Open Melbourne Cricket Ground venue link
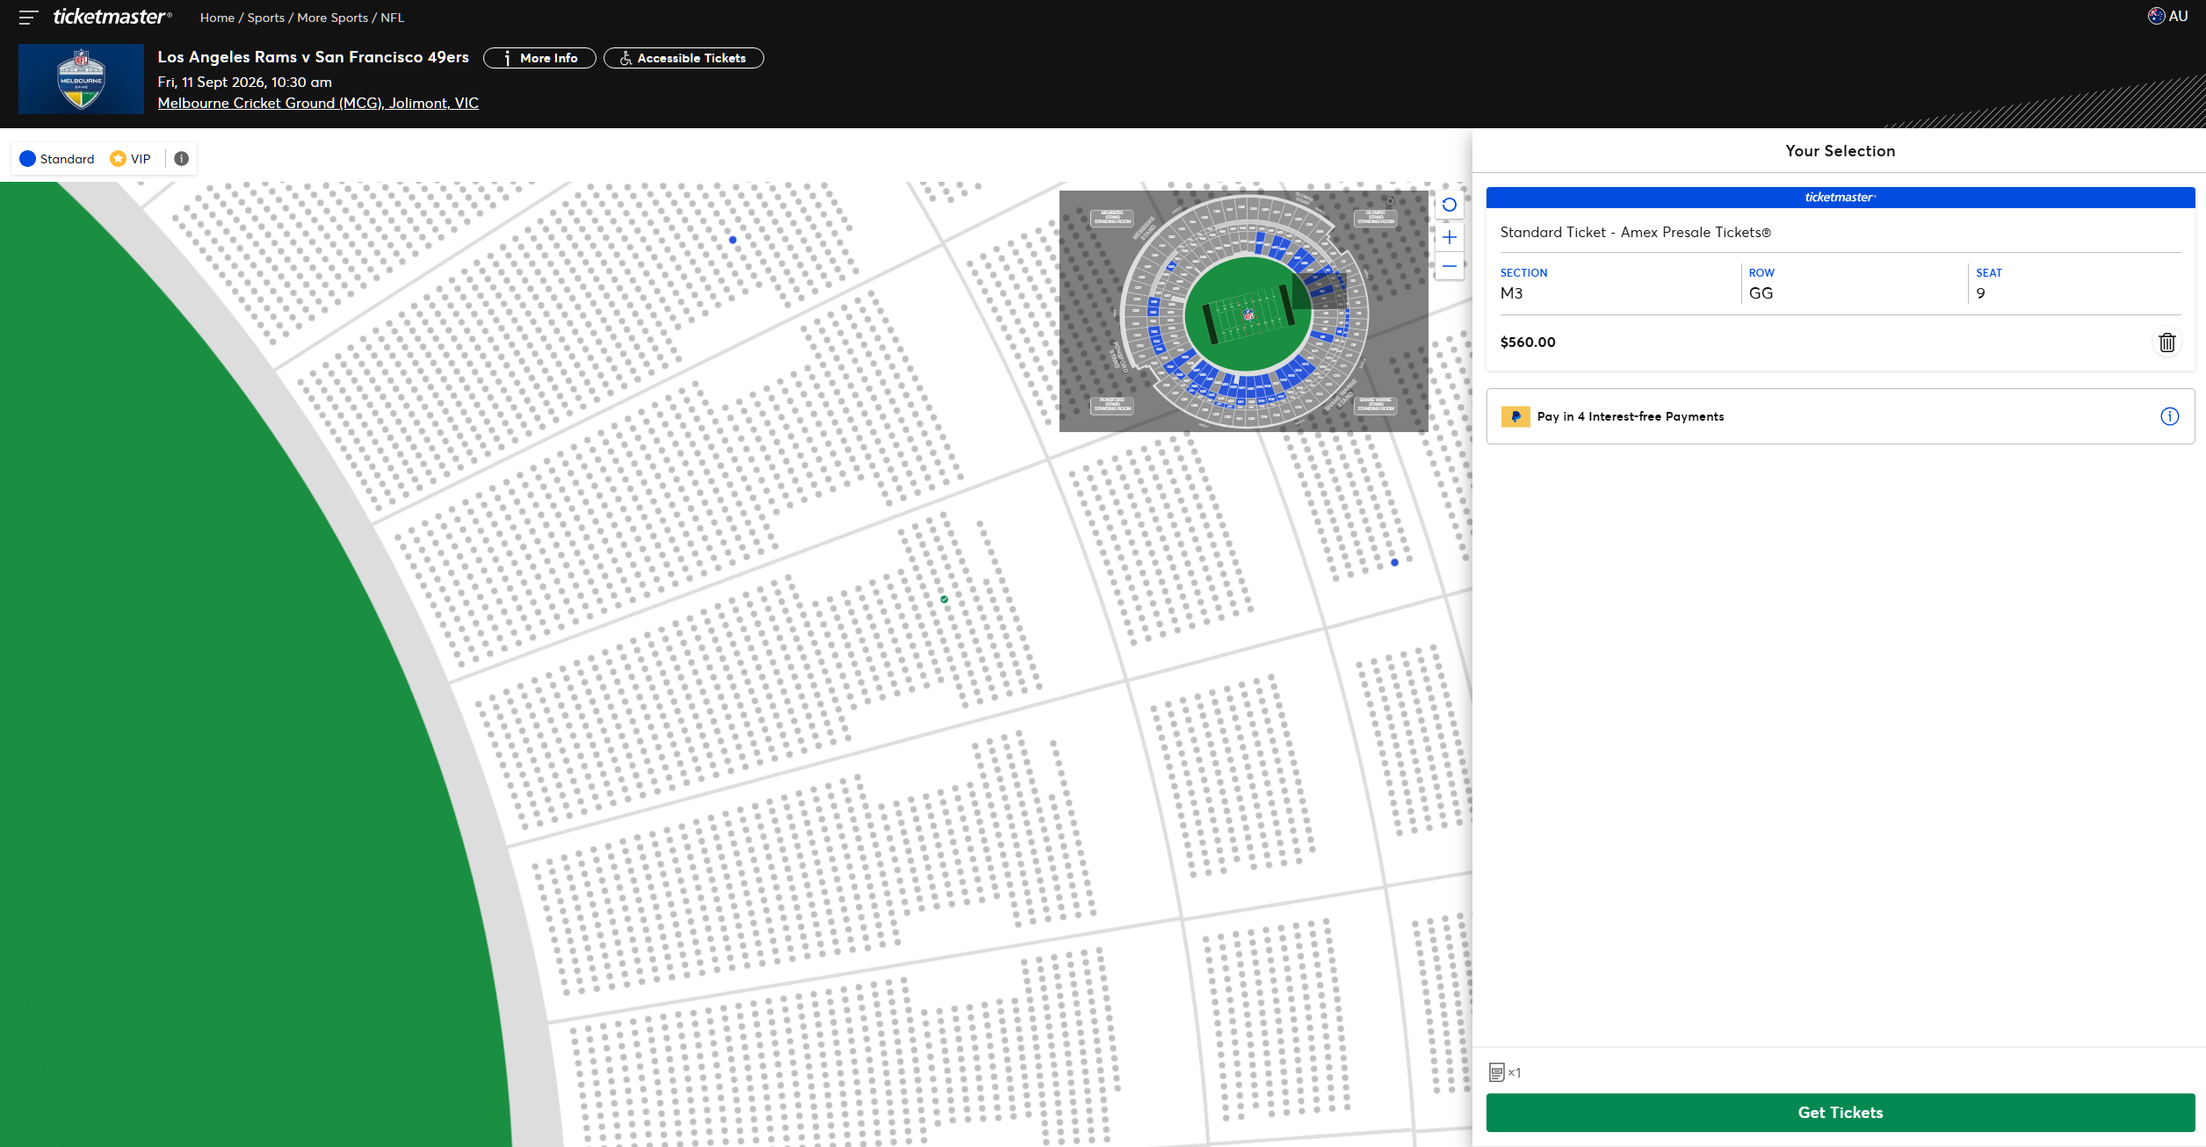 [x=318, y=103]
